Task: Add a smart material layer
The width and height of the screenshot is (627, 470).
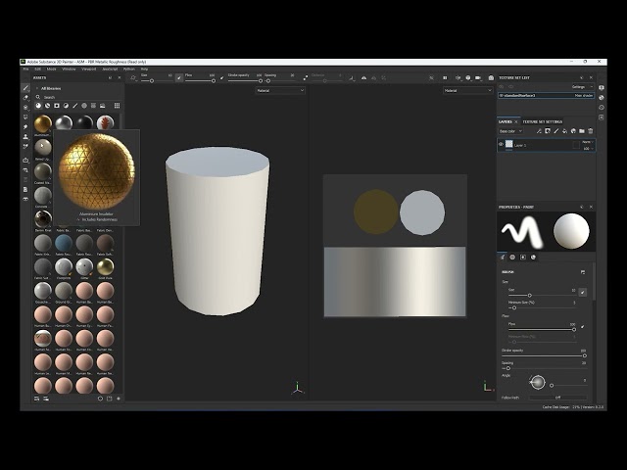Action: click(x=573, y=131)
